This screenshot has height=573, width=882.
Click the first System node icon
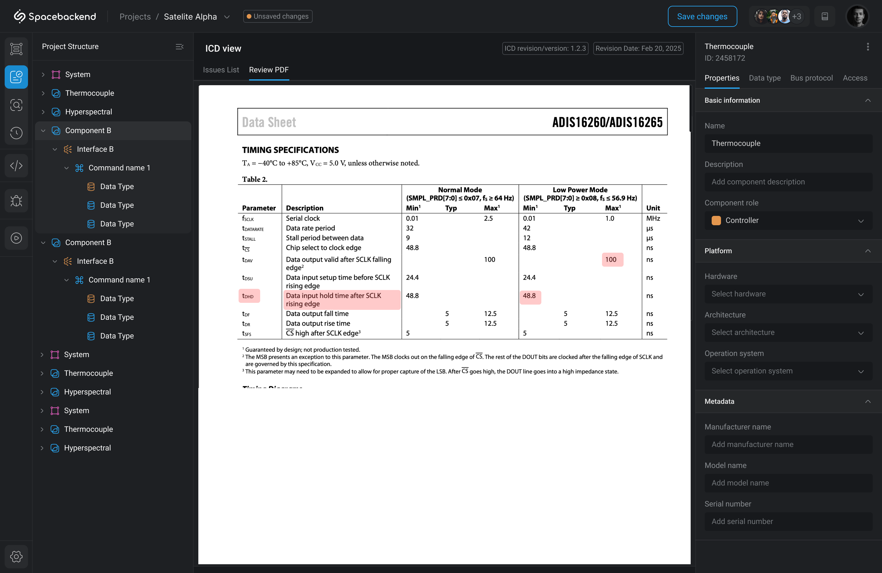click(x=56, y=74)
